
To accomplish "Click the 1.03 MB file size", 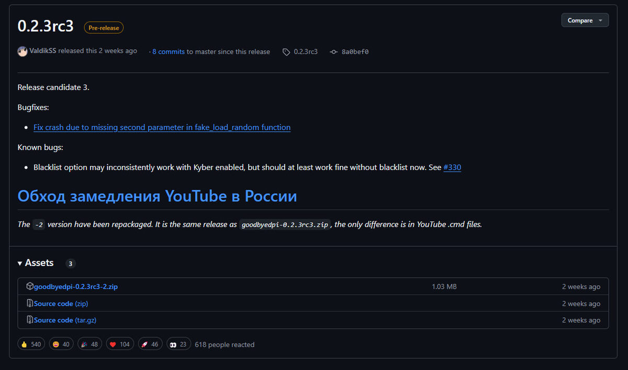I will pyautogui.click(x=444, y=286).
